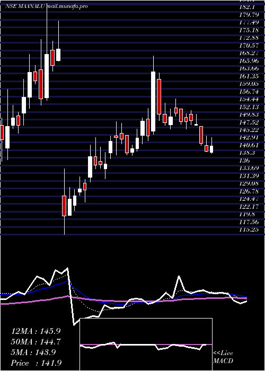Click the '142.91' price axis label
Viewport: 265px width, 371px height.
pos(249,138)
